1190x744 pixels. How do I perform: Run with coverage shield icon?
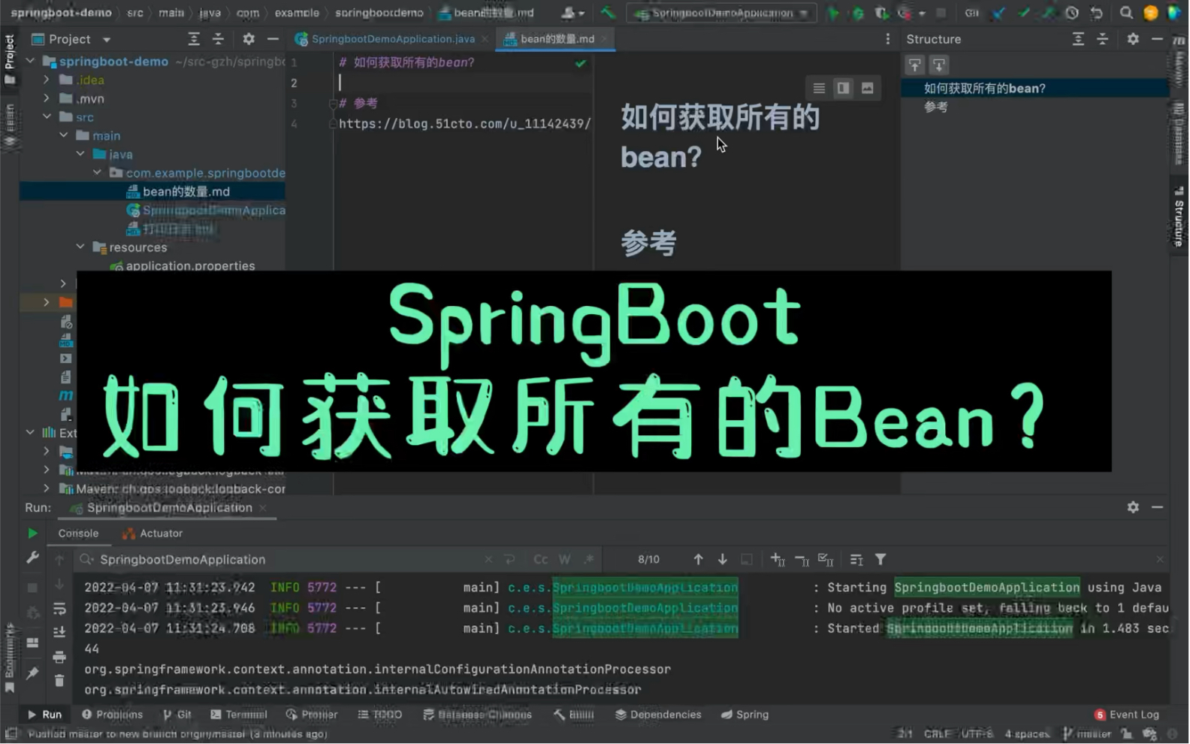coord(881,13)
